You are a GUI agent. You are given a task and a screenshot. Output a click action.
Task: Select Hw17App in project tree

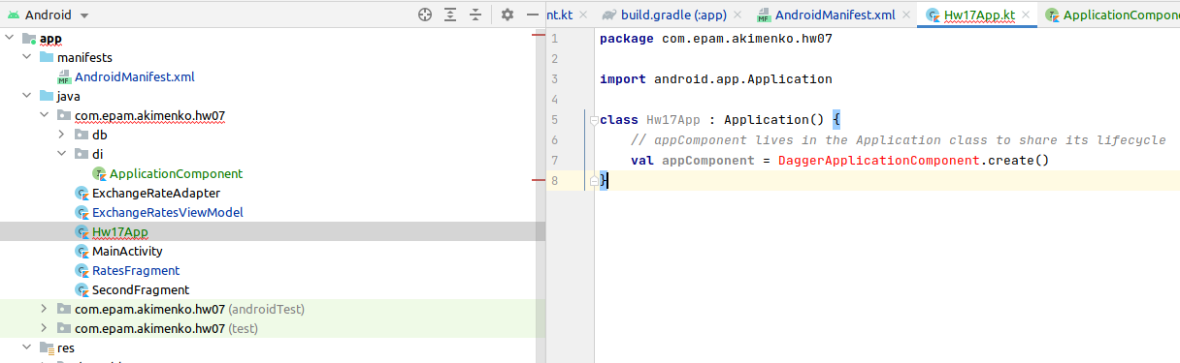pyautogui.click(x=120, y=231)
